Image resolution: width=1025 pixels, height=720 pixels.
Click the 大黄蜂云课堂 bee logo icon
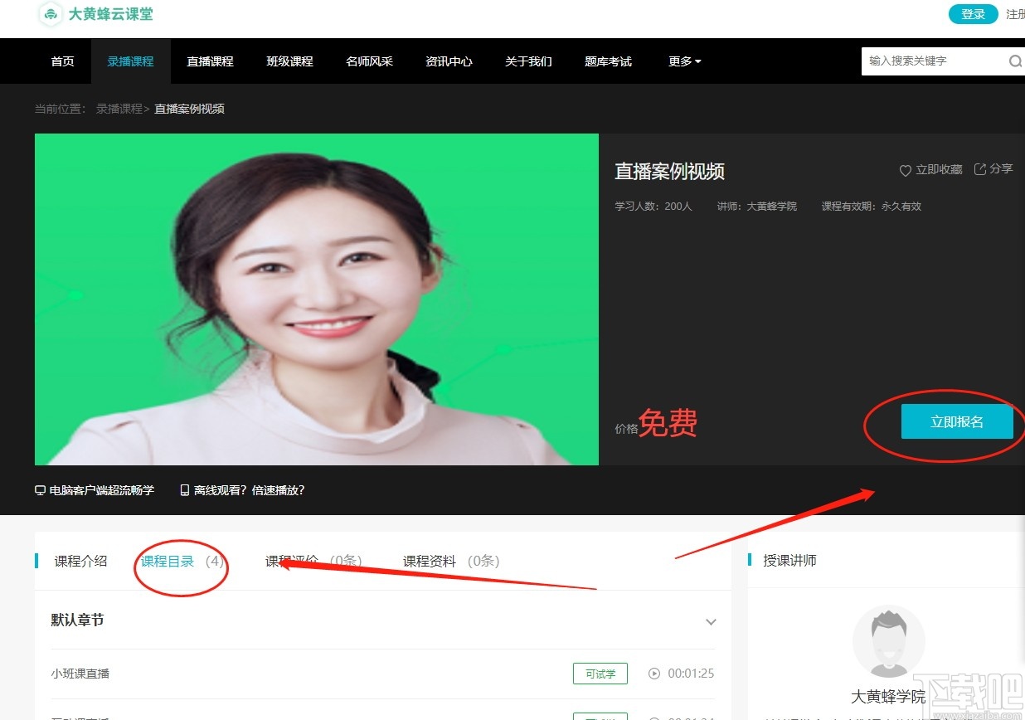pyautogui.click(x=48, y=15)
